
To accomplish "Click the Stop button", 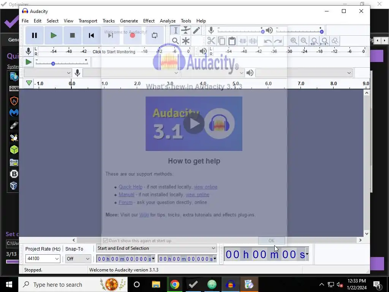I will click(x=73, y=35).
